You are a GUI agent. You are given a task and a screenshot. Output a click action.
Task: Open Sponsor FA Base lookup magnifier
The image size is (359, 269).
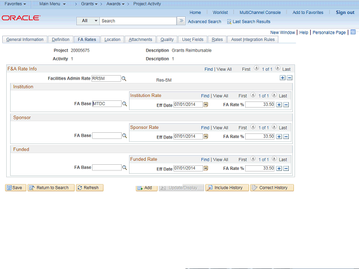[125, 136]
